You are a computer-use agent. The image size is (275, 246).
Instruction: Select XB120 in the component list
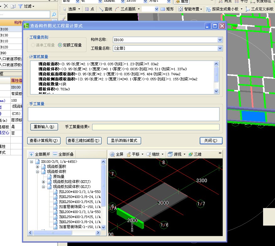click(x=11, y=47)
